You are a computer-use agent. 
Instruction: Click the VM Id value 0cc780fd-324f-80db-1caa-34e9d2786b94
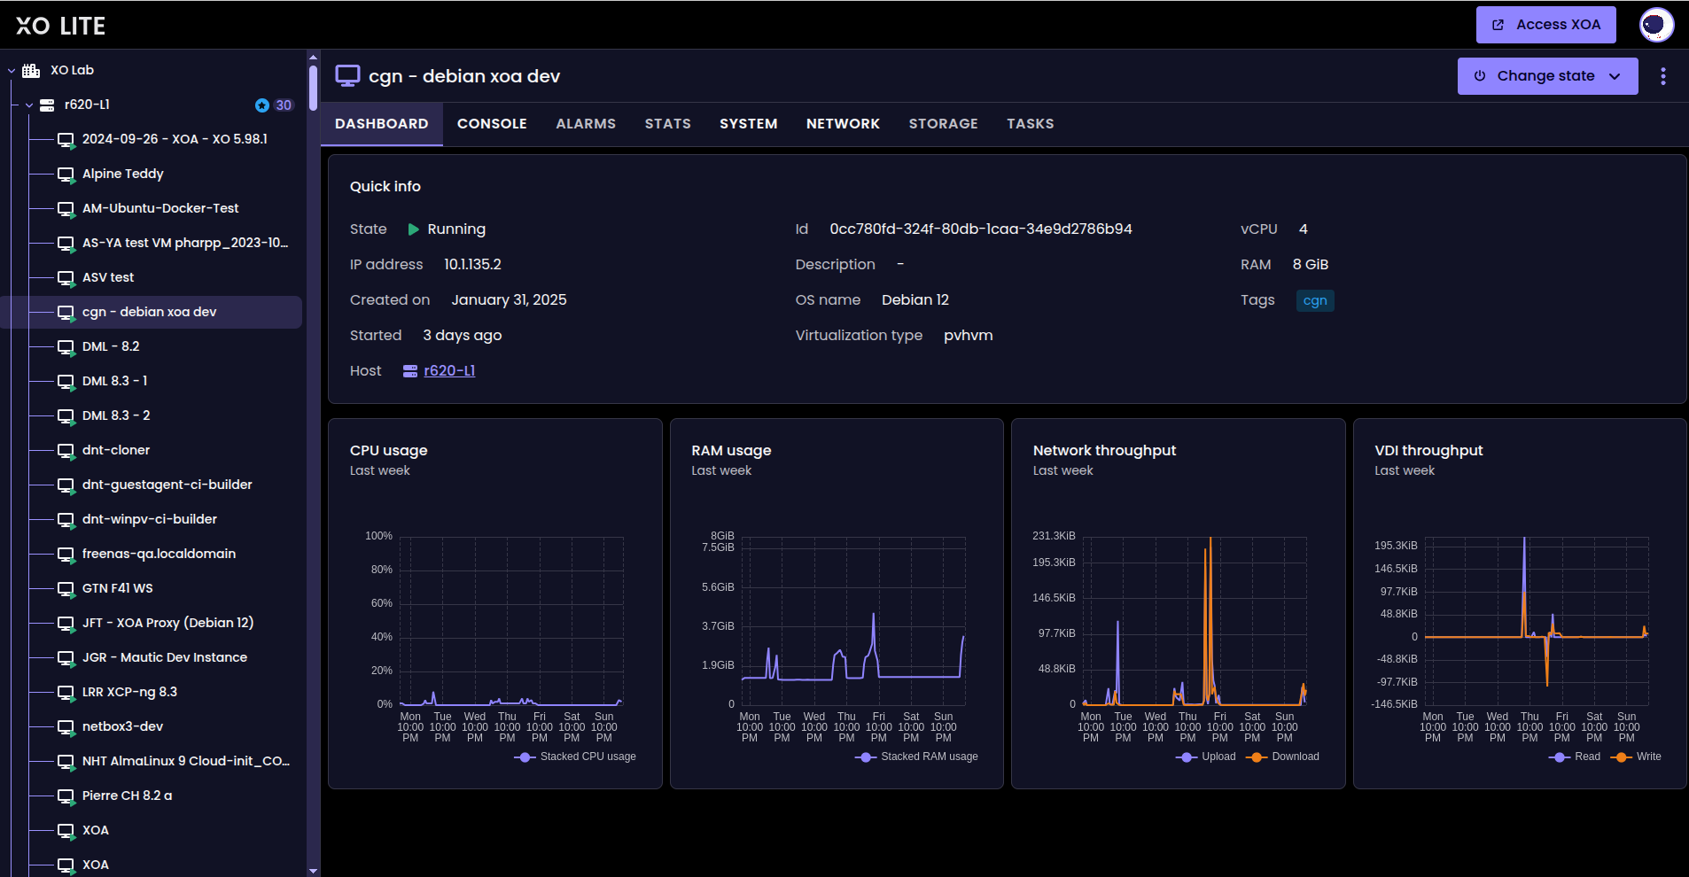tap(981, 229)
